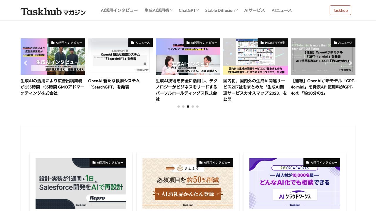The height and width of the screenshot is (211, 376).
Task: Go to previous carousel slide arrow
Action: click(x=26, y=63)
